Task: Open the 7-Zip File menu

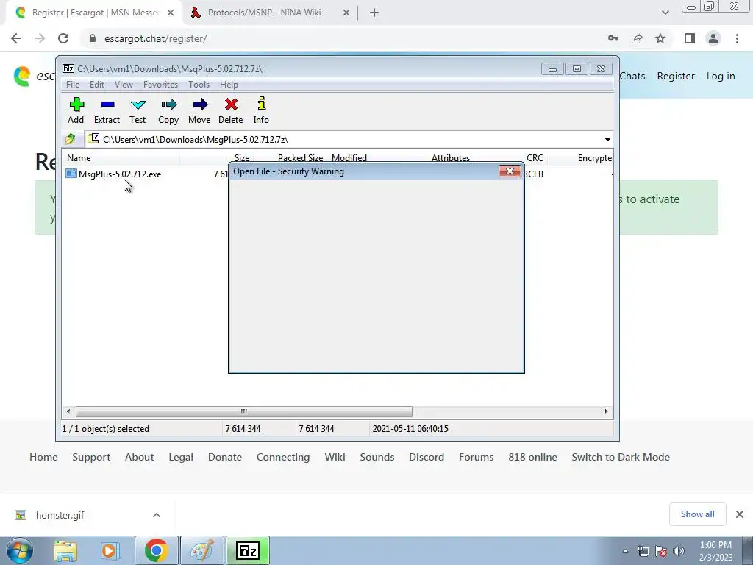Action: click(x=73, y=85)
